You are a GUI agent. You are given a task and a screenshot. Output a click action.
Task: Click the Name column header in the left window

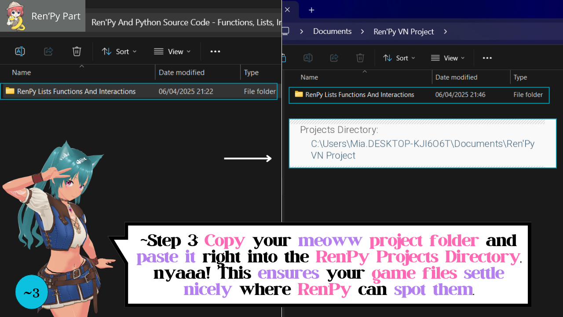22,73
